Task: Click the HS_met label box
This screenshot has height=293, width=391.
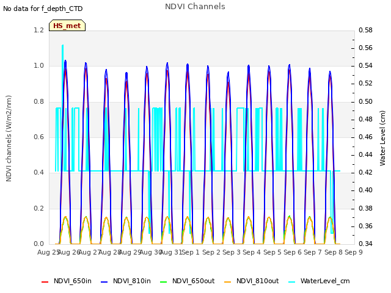Action: pyautogui.click(x=67, y=26)
